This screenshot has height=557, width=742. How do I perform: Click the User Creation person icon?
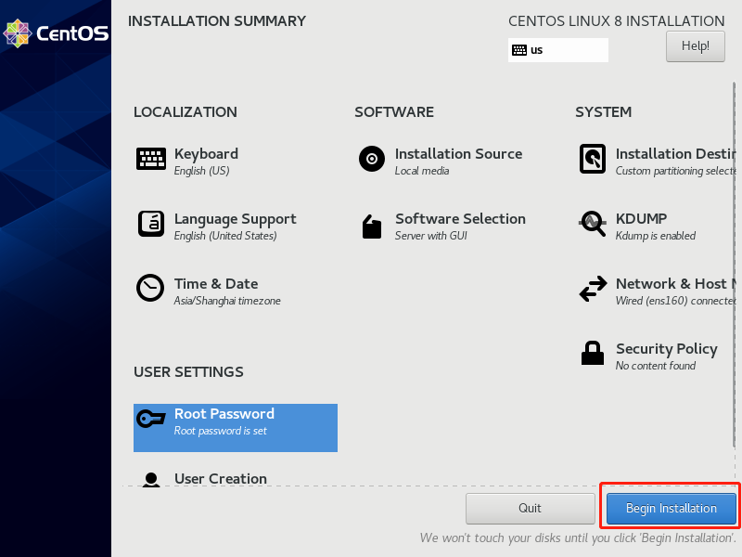click(x=151, y=479)
